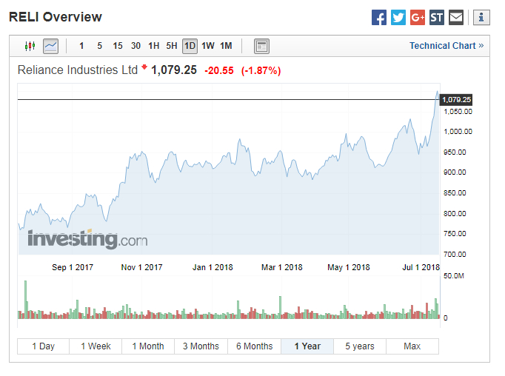Choose the 1 Week range tab
This screenshot has height=376, width=505.
click(96, 346)
